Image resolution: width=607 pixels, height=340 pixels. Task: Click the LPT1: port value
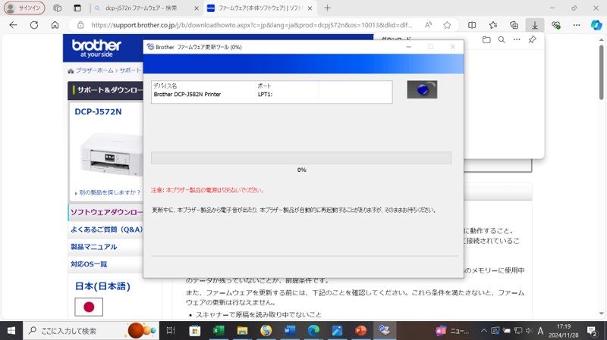tap(265, 94)
